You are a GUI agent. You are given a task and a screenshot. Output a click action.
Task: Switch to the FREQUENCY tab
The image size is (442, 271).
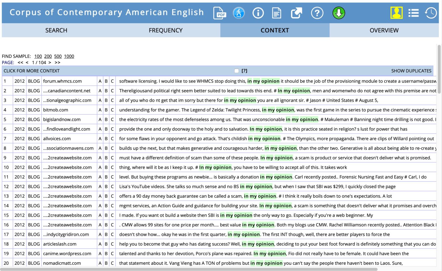tap(165, 30)
